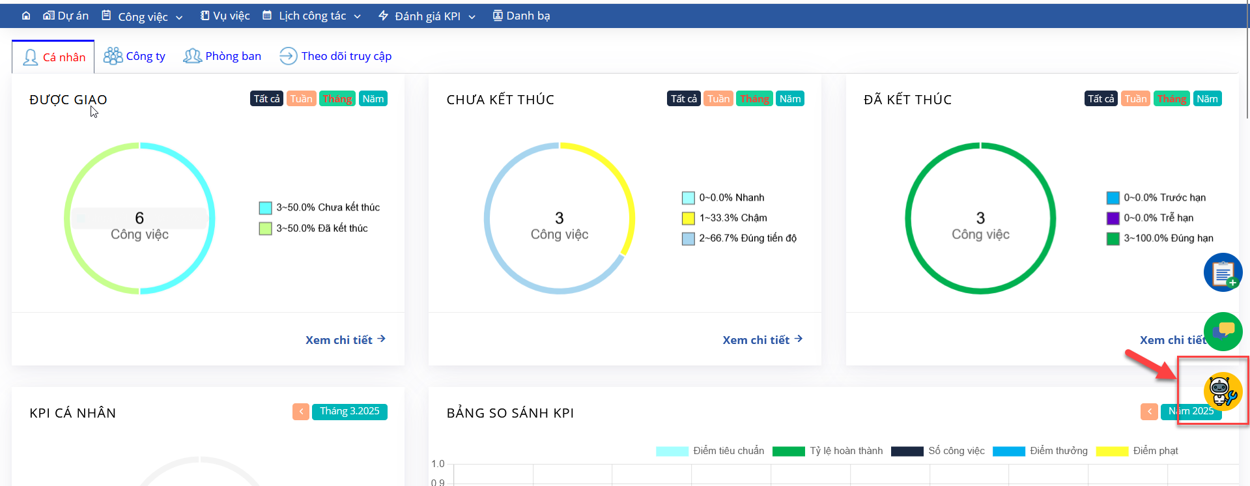Toggle Tỷ lệ hoàn thành chart legend
This screenshot has height=486, width=1250.
[827, 451]
